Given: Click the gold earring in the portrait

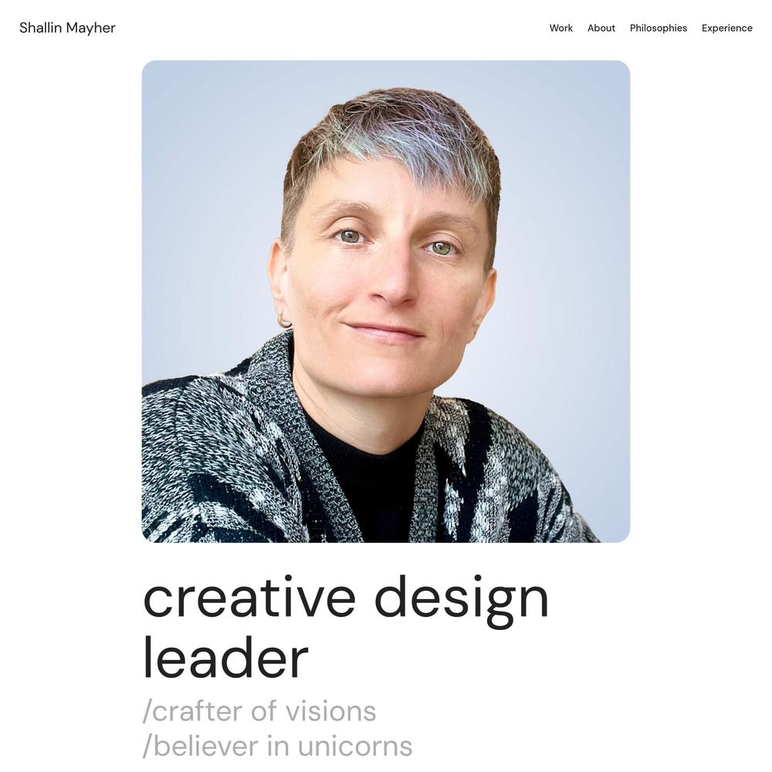Looking at the screenshot, I should point(284,321).
